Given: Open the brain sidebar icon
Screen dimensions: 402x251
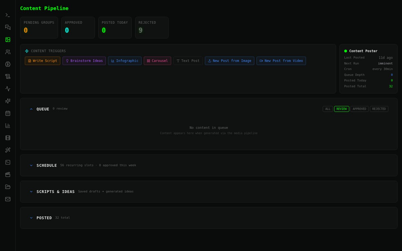Looking at the screenshot, I should tap(8, 64).
